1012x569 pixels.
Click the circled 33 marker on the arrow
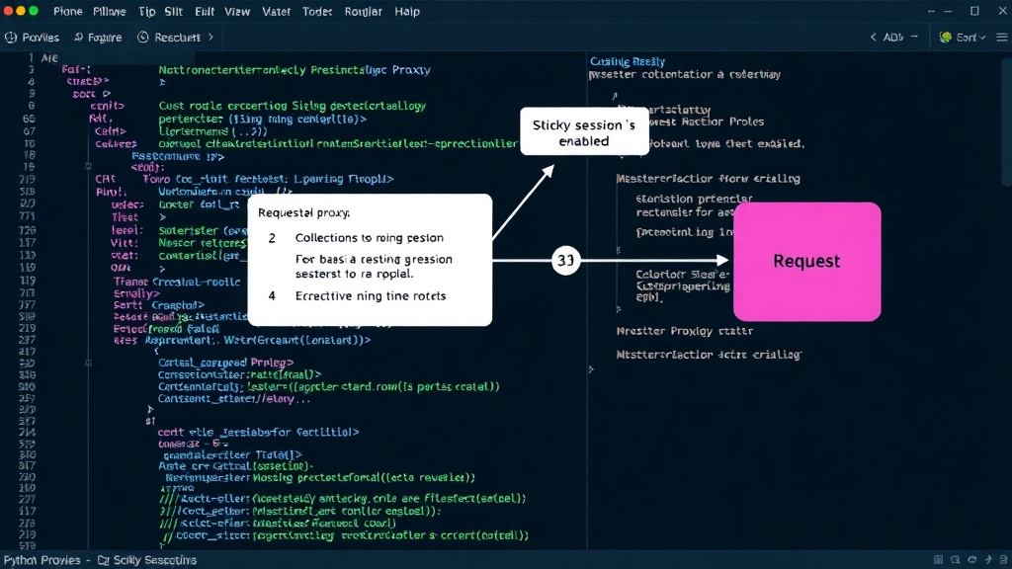[x=566, y=260]
